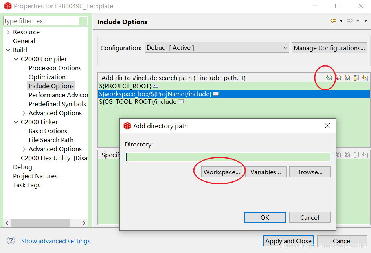Cancel the Add directory path dialog
The width and height of the screenshot is (371, 253).
[x=310, y=217]
